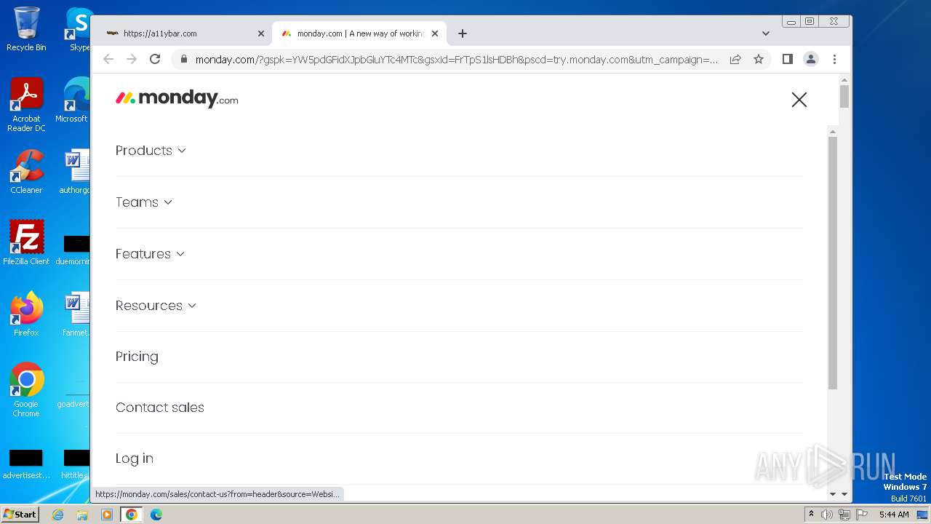Viewport: 931px width, 524px height.
Task: Expand the Features menu chevron
Action: coord(180,254)
